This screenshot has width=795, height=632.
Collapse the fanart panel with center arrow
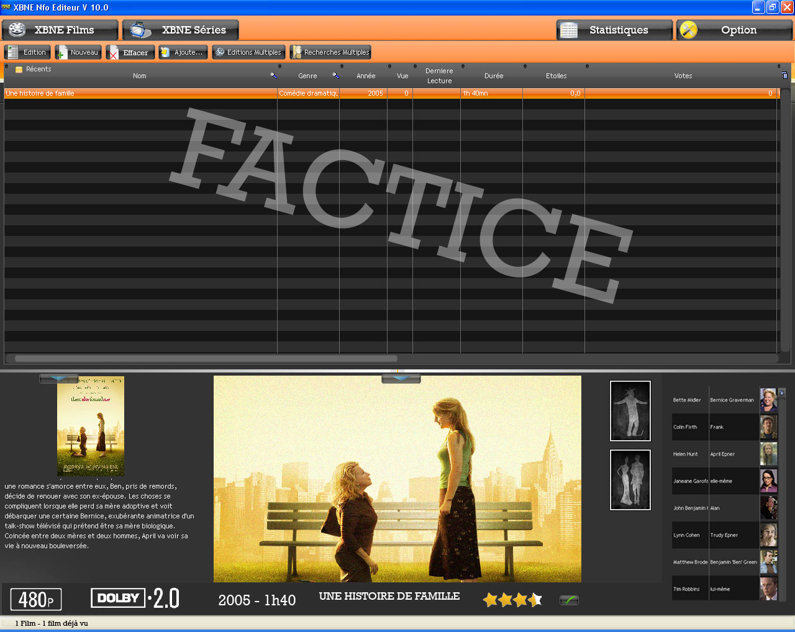401,379
